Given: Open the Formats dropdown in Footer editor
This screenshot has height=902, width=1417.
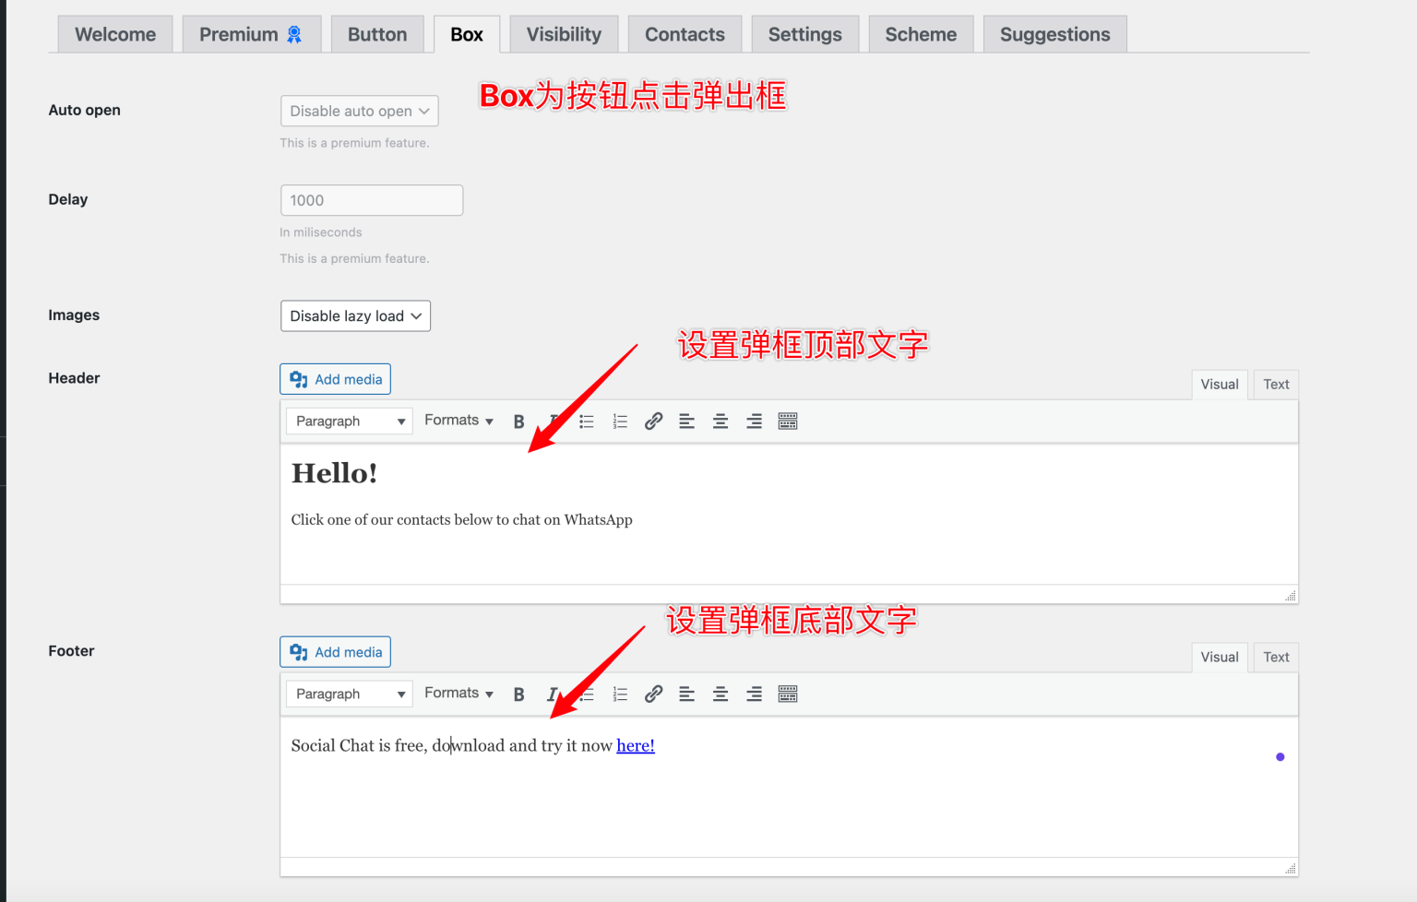Looking at the screenshot, I should [x=458, y=694].
